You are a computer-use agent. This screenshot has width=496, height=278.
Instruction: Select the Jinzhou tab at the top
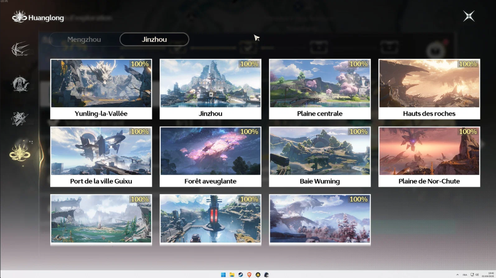tap(154, 40)
